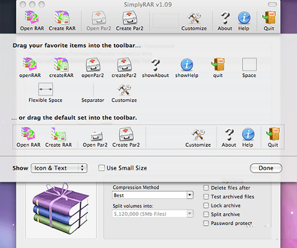Select the Space palette item

point(249,68)
